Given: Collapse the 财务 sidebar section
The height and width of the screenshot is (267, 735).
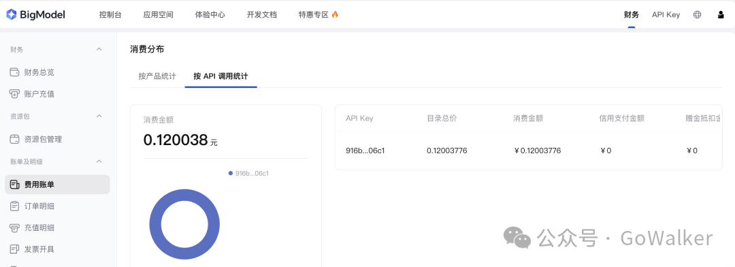Looking at the screenshot, I should 99,49.
